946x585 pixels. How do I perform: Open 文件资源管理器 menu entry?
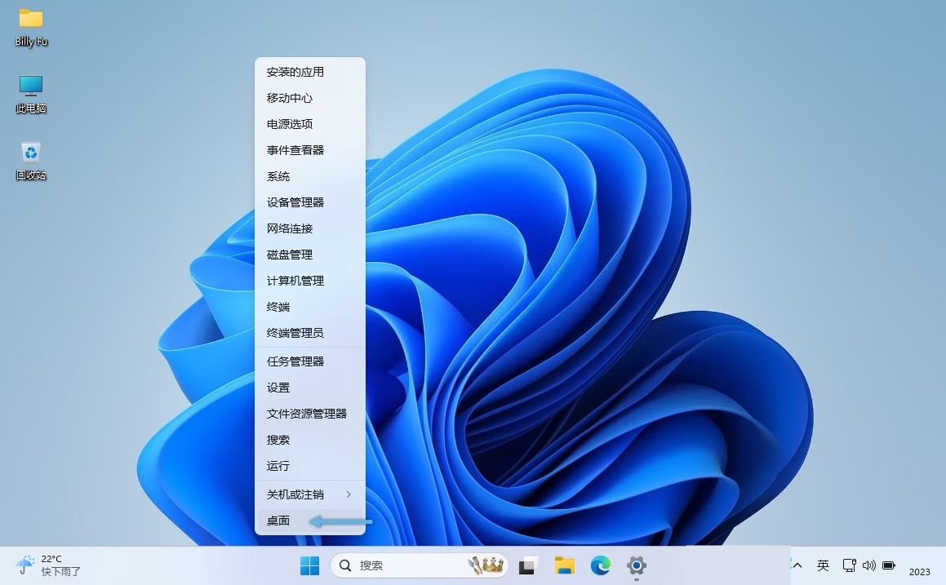[x=310, y=414]
